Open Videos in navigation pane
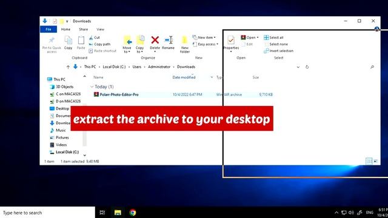This screenshot has width=388, height=218. click(58, 145)
